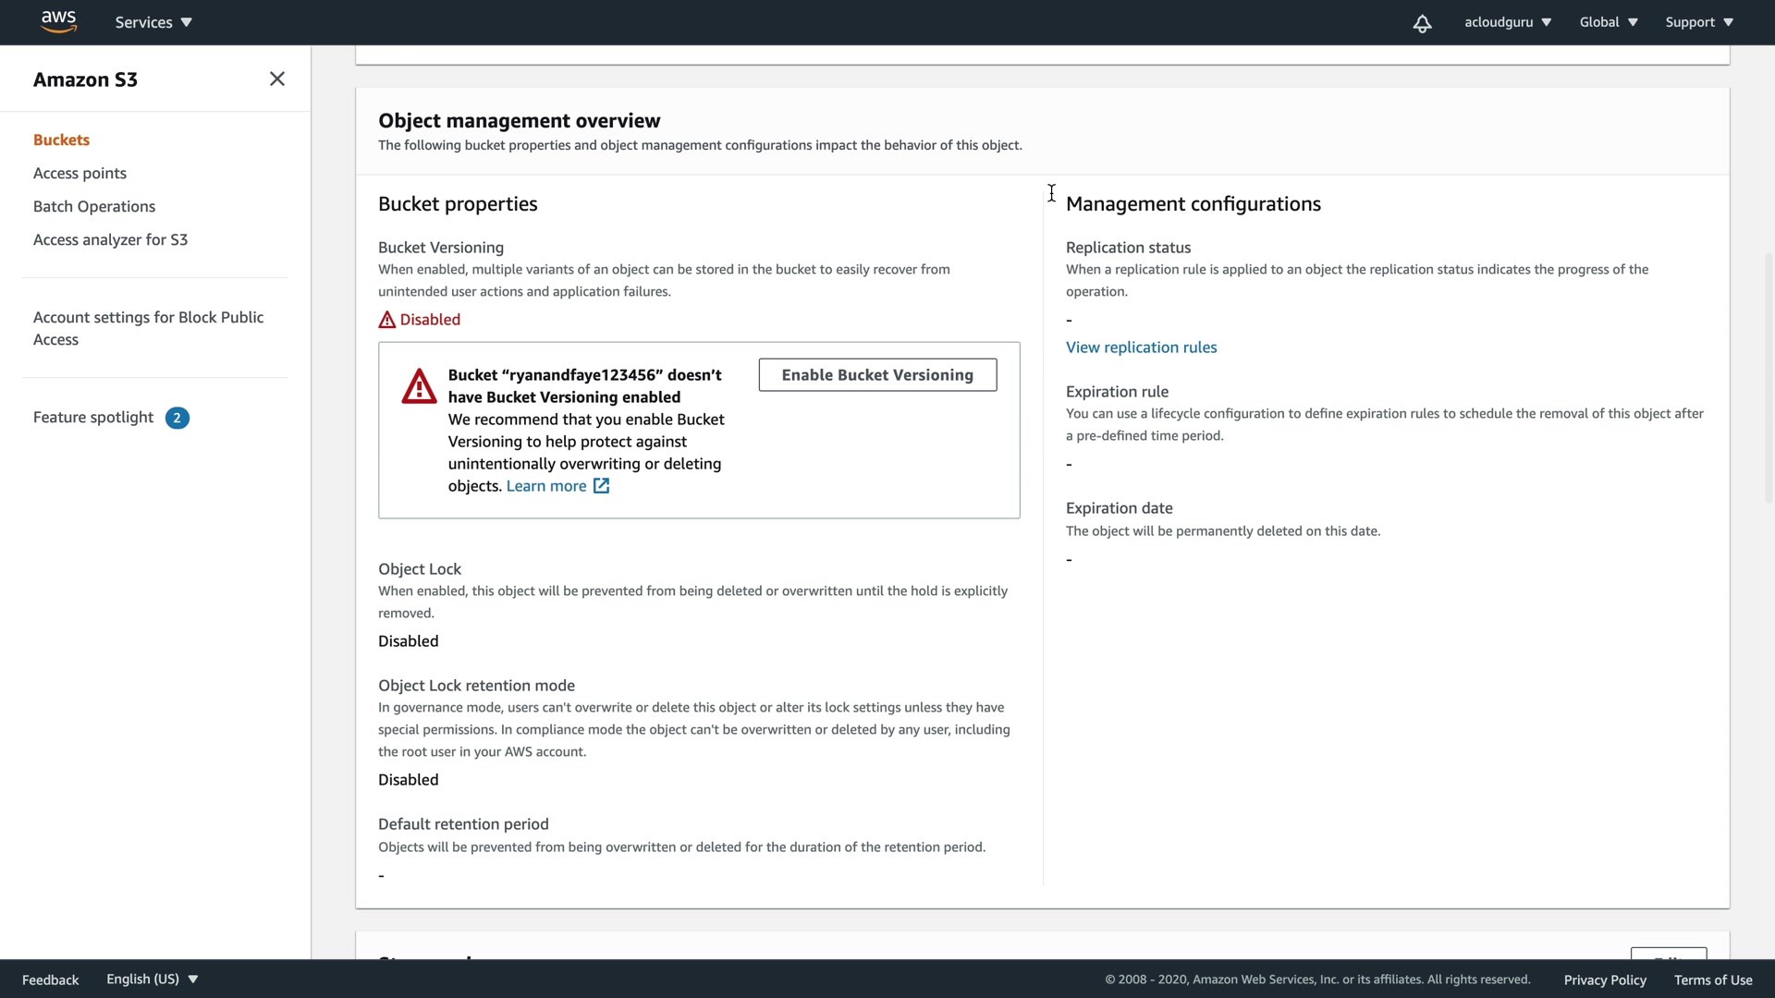The width and height of the screenshot is (1775, 998).
Task: Click the AWS logo home icon
Action: tap(58, 21)
